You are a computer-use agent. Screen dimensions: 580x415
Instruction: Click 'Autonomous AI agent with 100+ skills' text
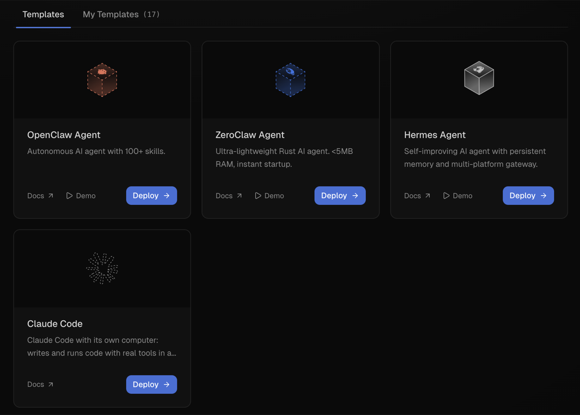pos(96,151)
